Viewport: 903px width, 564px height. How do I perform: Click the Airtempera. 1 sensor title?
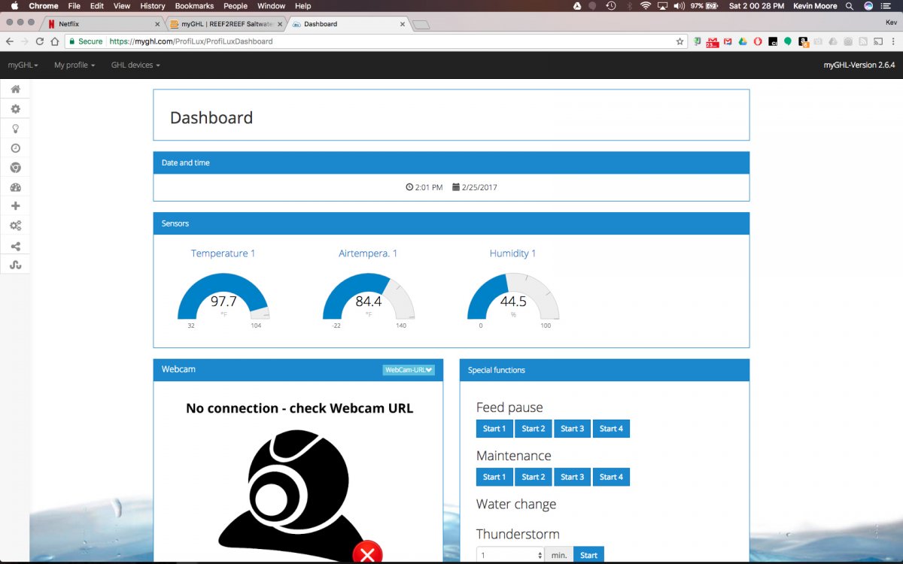(x=368, y=253)
